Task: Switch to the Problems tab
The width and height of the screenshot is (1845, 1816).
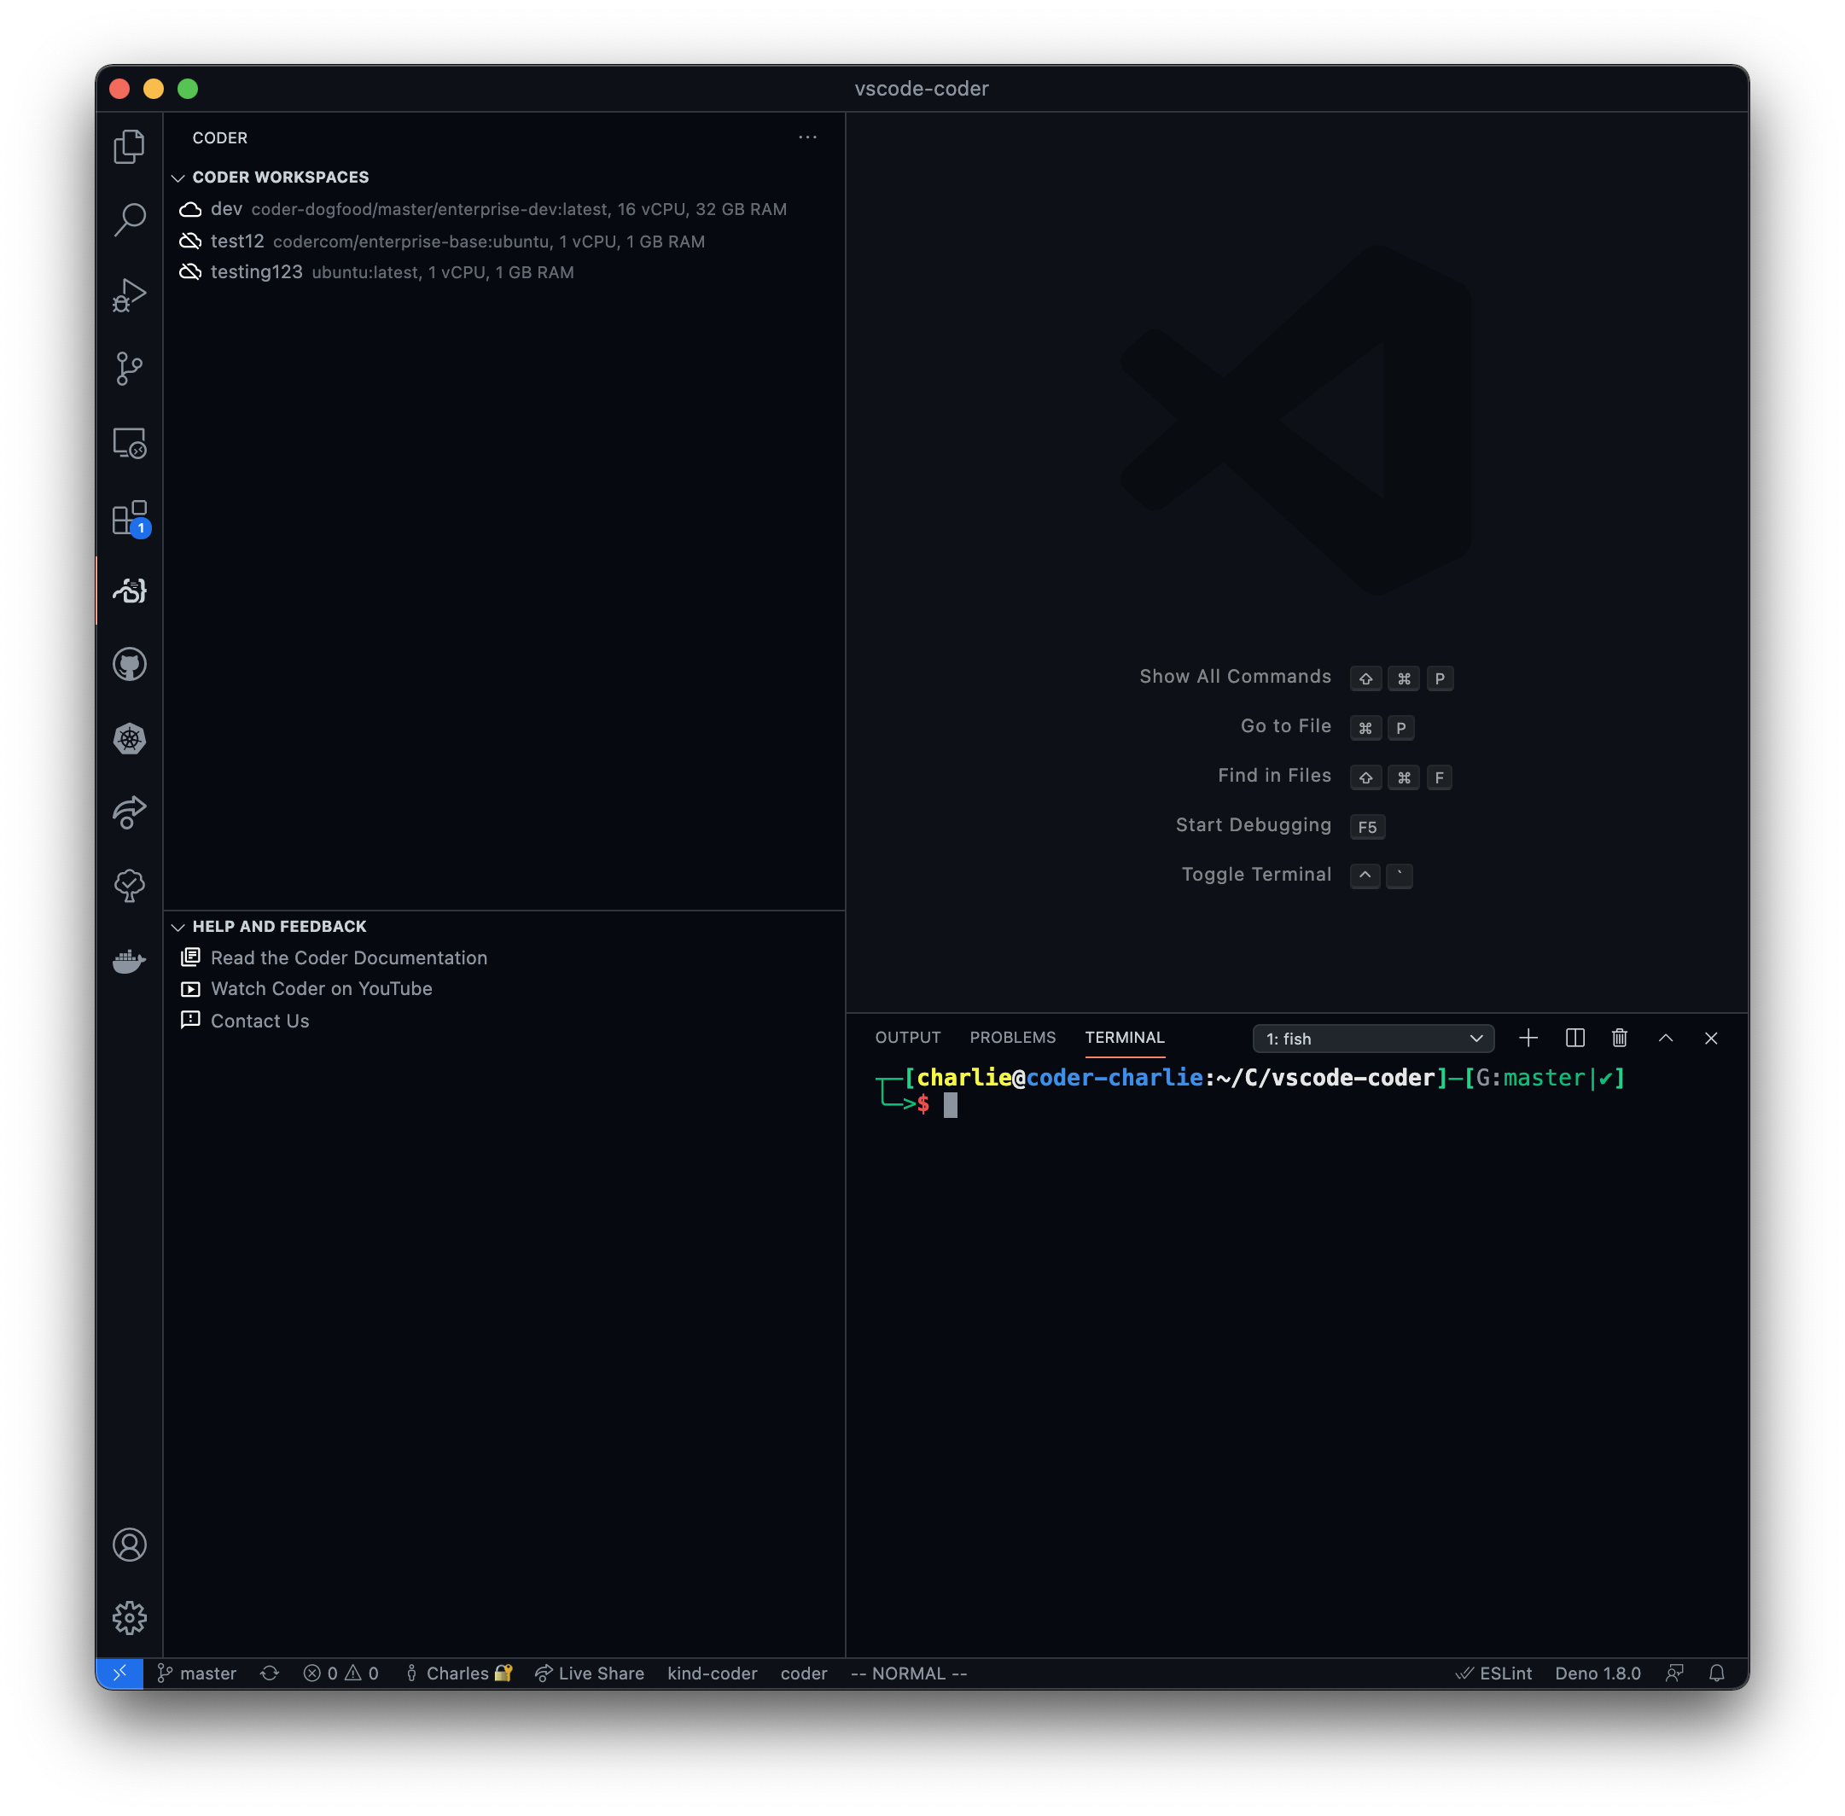Action: pyautogui.click(x=1012, y=1037)
